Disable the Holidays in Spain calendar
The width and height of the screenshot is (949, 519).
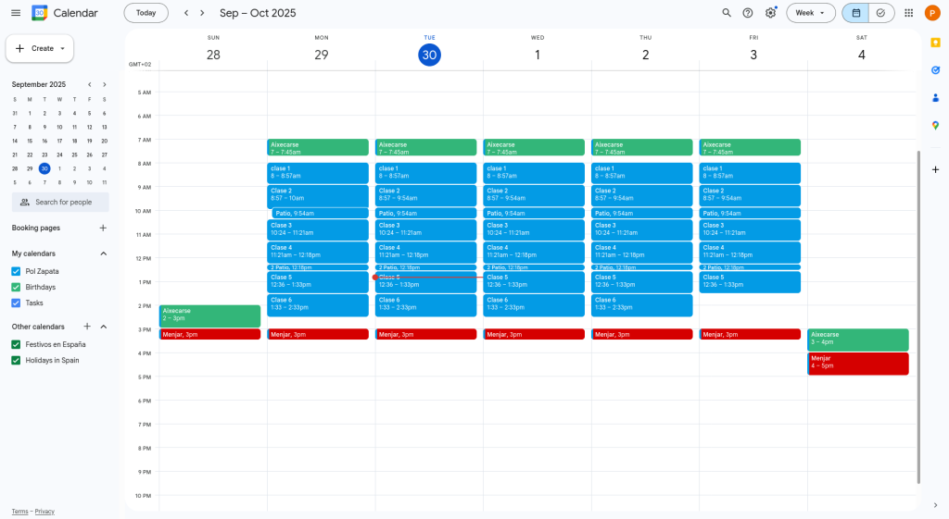tap(16, 360)
